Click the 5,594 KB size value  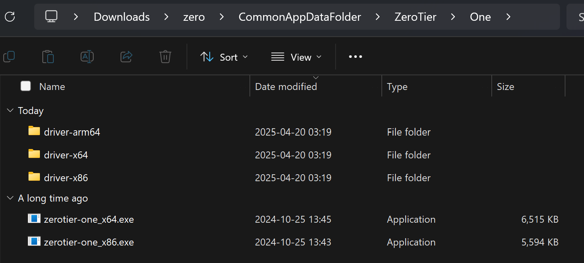pyautogui.click(x=540, y=242)
